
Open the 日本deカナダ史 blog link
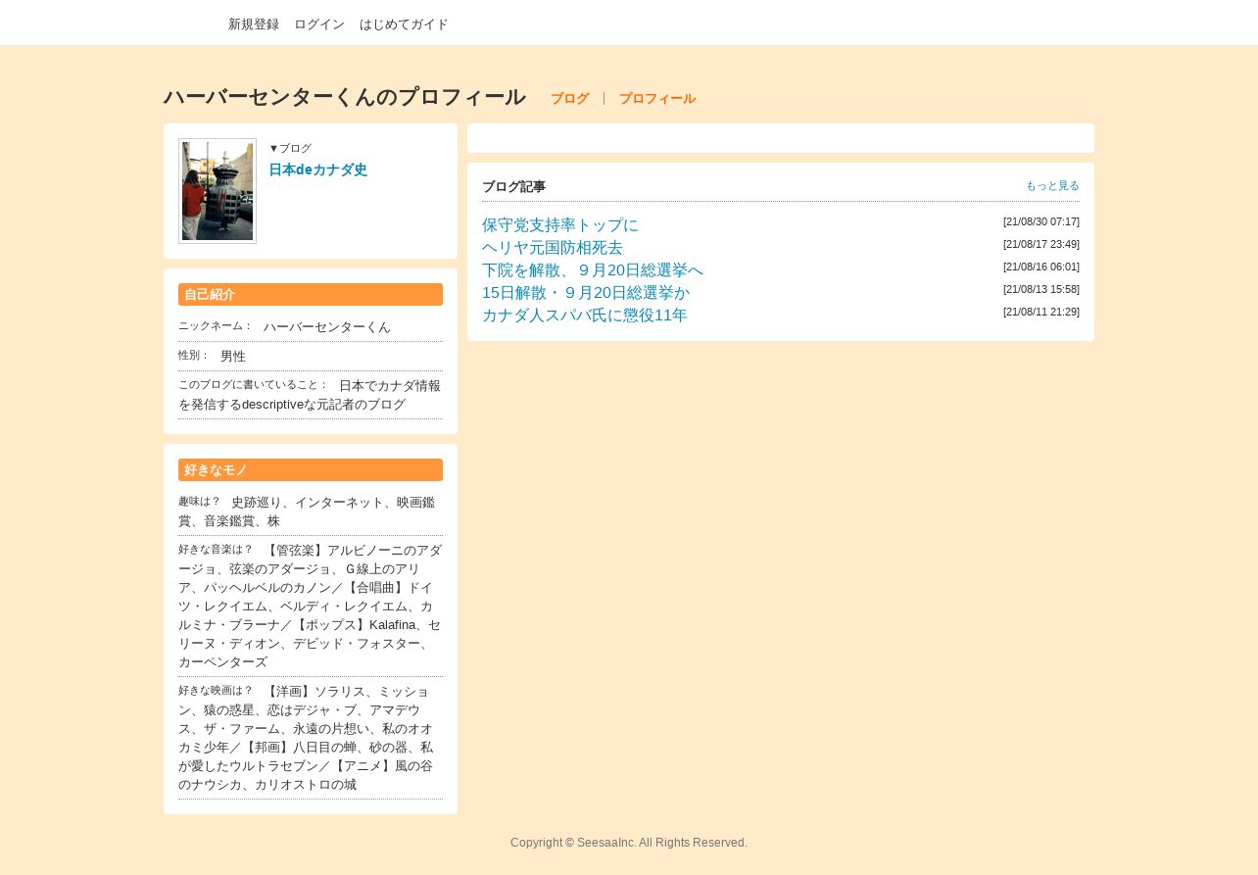click(317, 170)
